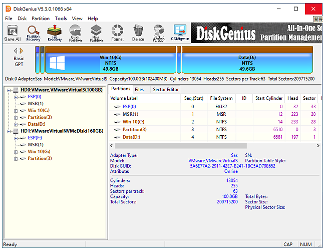Screen dimensions: 326x251
Task: Collapse the HD0 VMware disk tree node
Action: [9, 90]
